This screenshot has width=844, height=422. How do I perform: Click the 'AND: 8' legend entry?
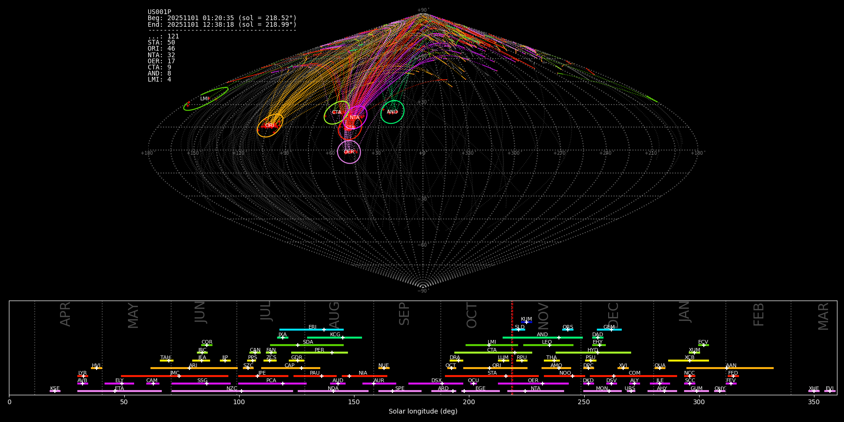[159, 74]
